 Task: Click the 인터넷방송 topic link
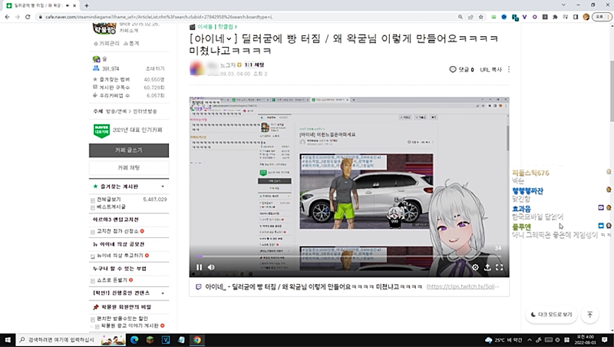point(145,111)
